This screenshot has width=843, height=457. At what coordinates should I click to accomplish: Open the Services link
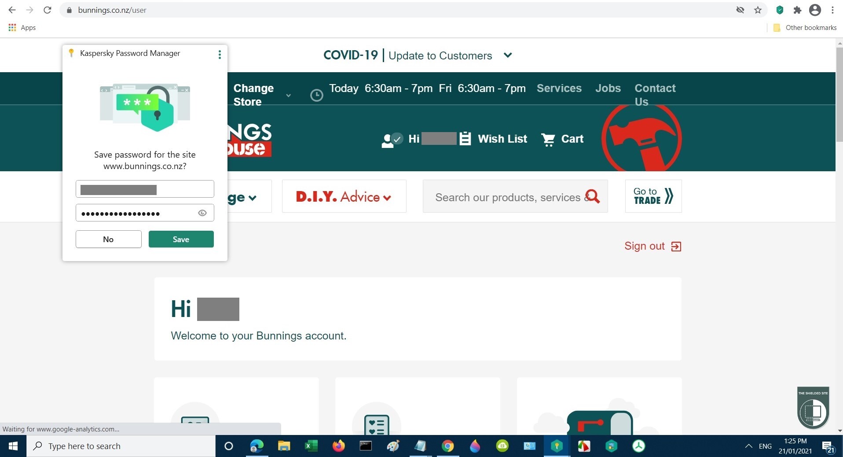(x=559, y=88)
